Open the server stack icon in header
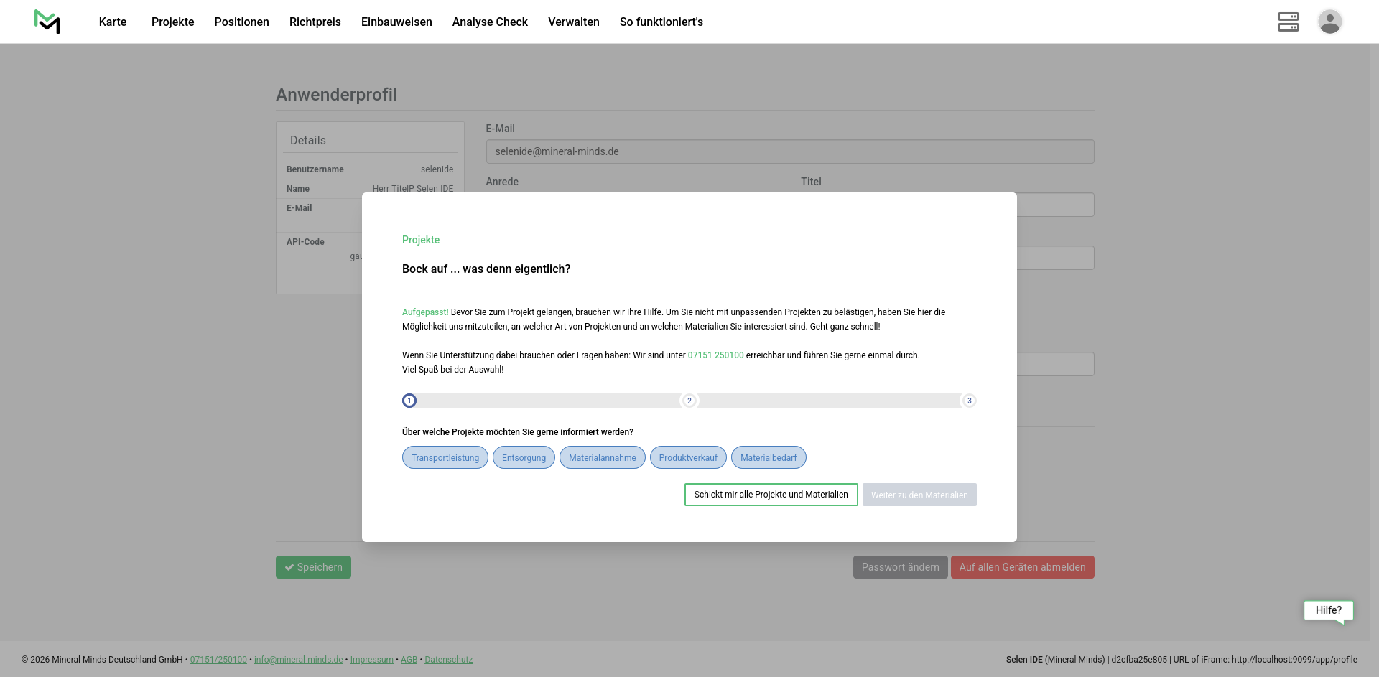 tap(1288, 22)
